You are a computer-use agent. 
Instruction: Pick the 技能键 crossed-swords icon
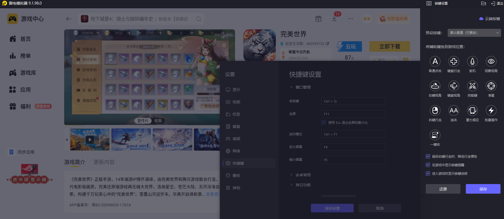[472, 86]
